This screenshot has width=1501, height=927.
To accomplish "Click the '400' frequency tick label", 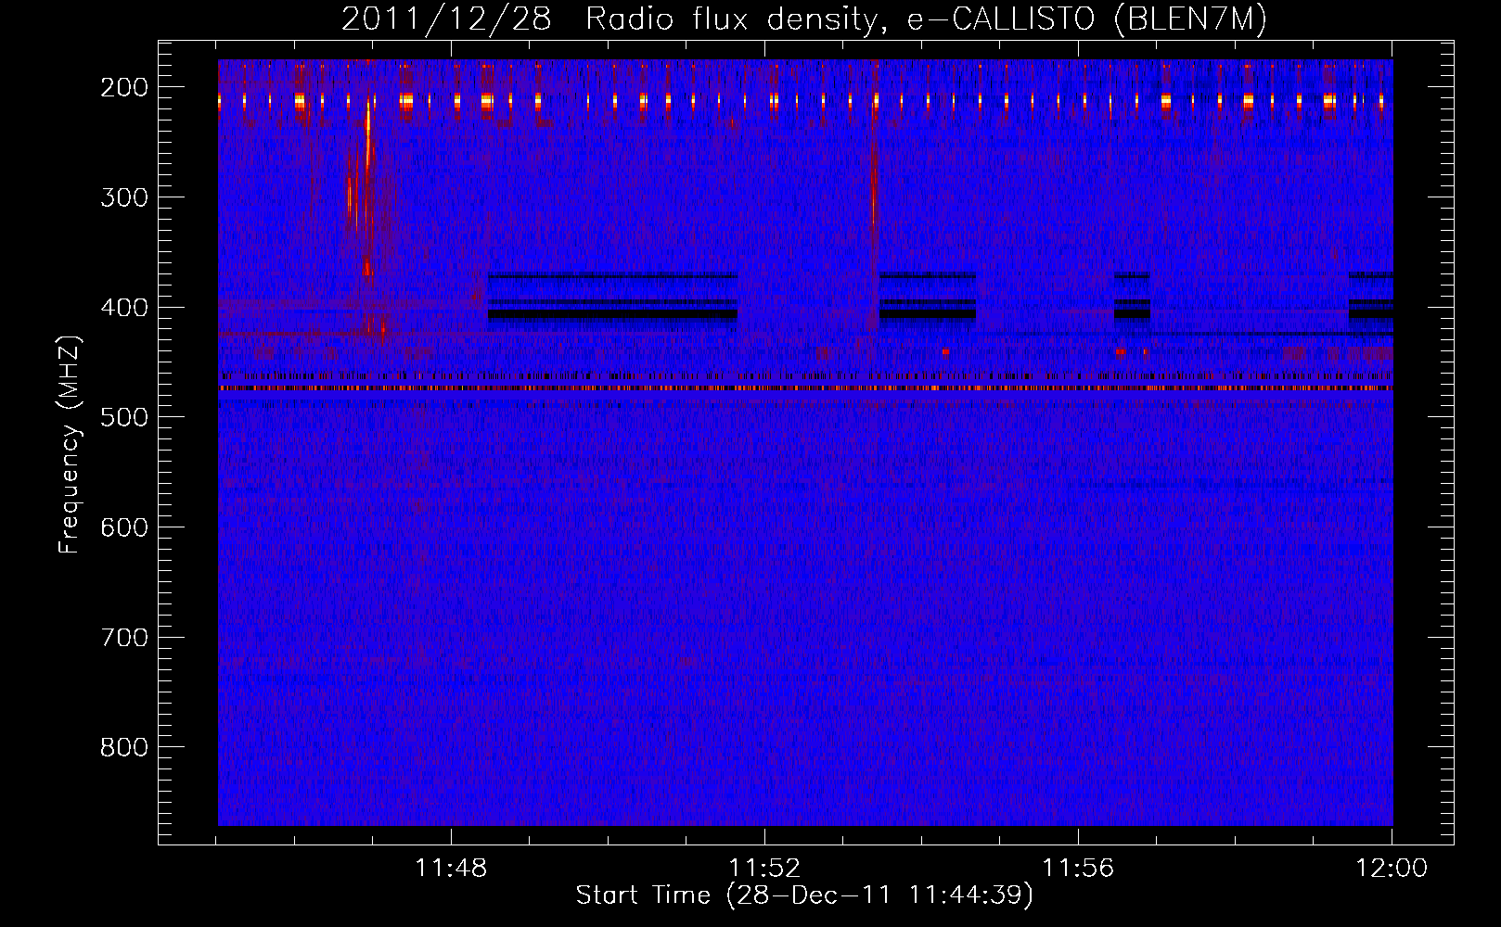I will click(x=124, y=308).
